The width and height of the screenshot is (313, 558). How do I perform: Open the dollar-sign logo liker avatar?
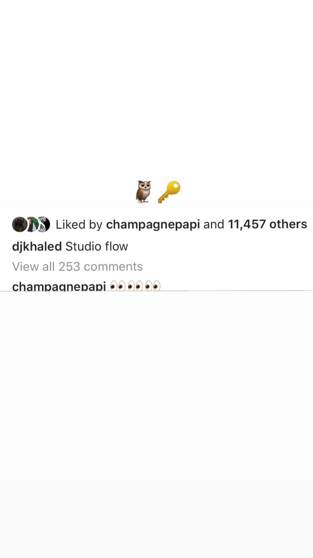(x=43, y=224)
